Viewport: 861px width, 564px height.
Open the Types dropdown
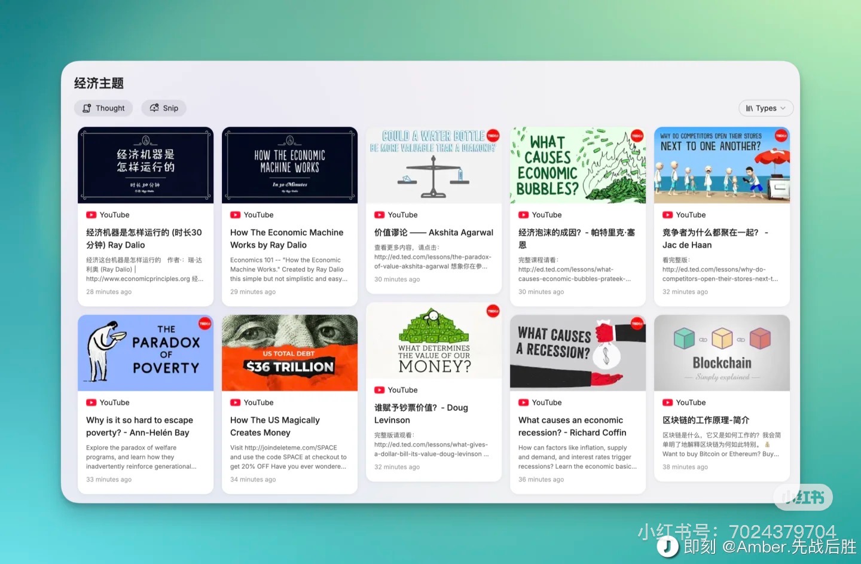point(766,108)
